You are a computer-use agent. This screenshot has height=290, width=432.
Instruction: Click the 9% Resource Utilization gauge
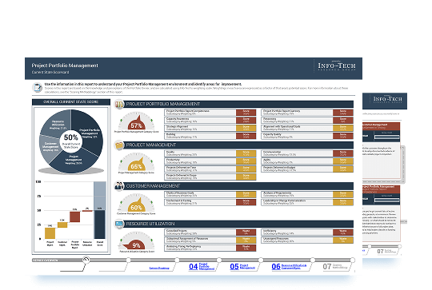pyautogui.click(x=136, y=241)
